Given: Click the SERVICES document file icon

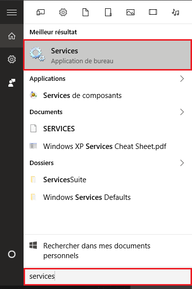Looking at the screenshot, I should click(x=33, y=128).
